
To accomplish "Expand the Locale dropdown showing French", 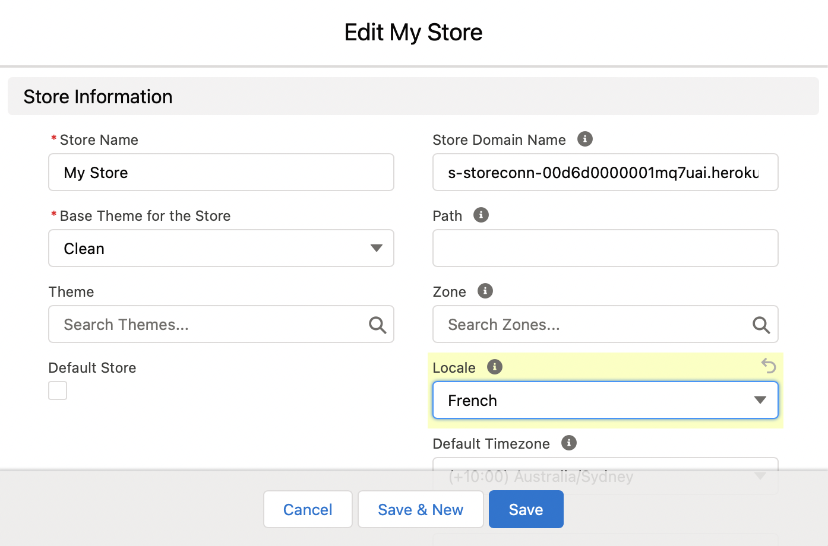I will [x=605, y=400].
